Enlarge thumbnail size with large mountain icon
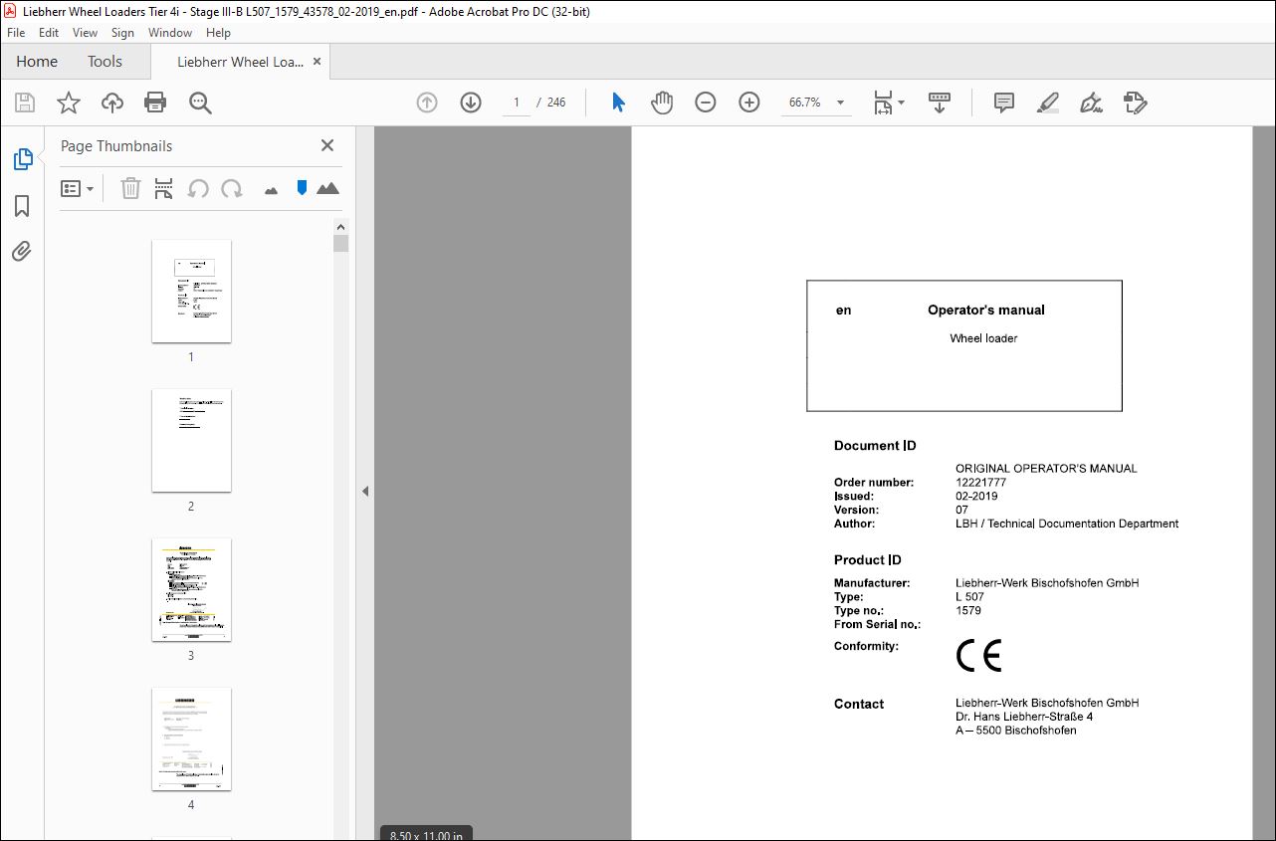The height and width of the screenshot is (841, 1276). coord(327,188)
